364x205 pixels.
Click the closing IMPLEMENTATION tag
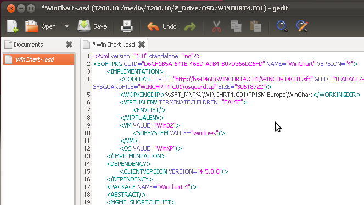136,156
